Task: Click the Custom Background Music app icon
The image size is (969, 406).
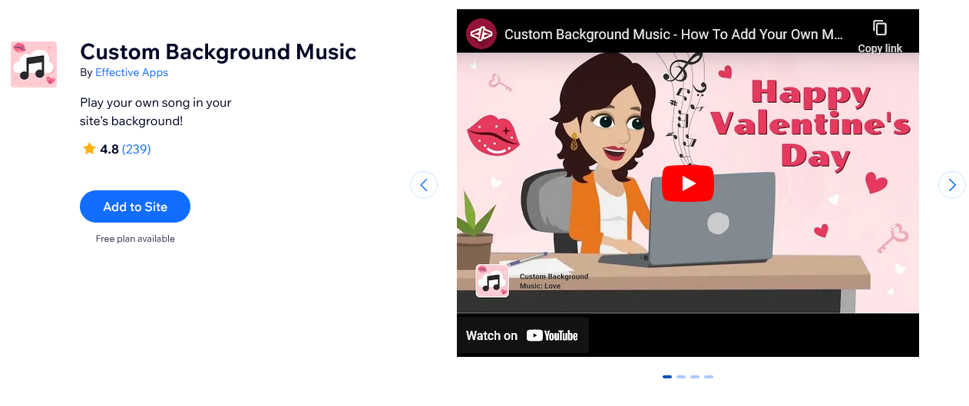Action: click(34, 64)
